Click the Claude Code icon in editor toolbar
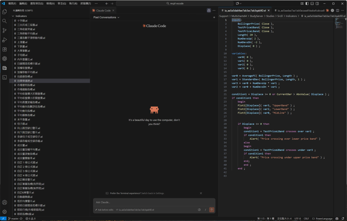The image size is (347, 221). (327, 11)
